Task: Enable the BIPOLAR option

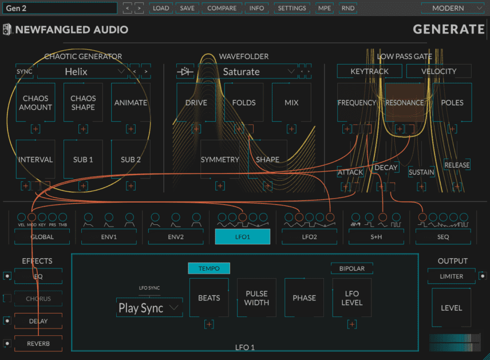Action: [x=352, y=268]
